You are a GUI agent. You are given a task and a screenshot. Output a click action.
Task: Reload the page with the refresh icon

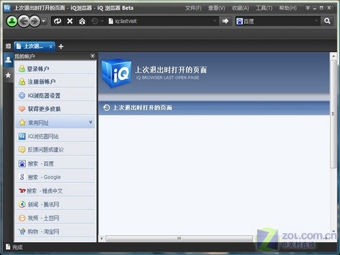(57, 21)
